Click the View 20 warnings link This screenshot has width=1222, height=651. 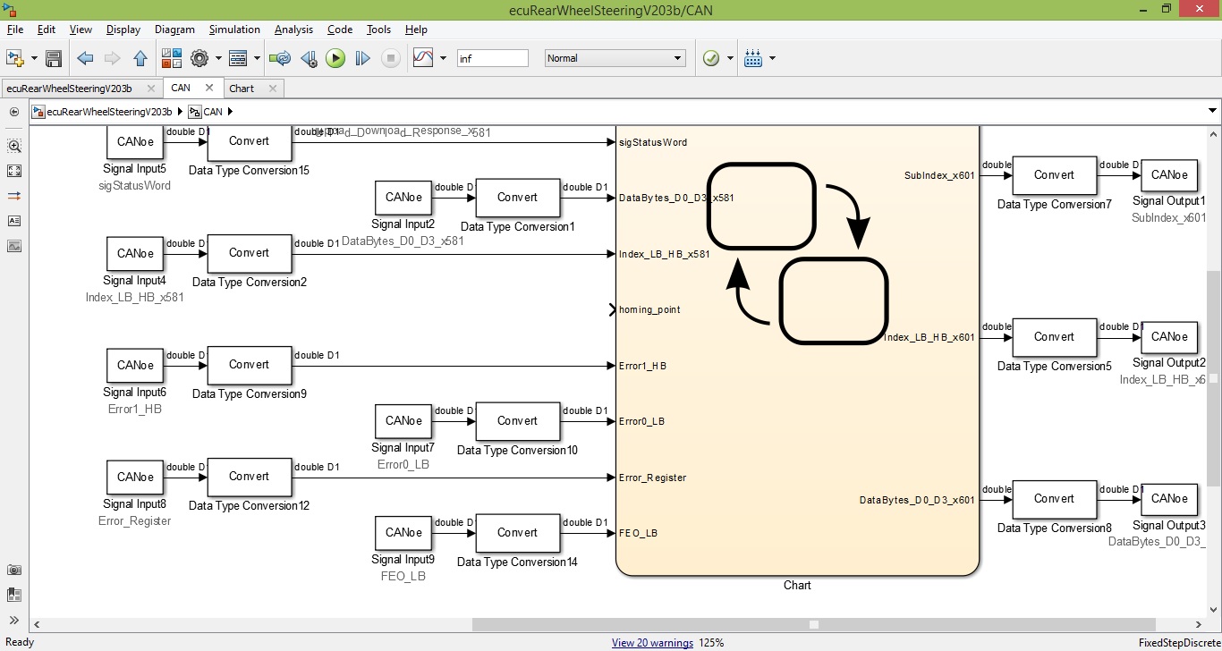point(652,643)
